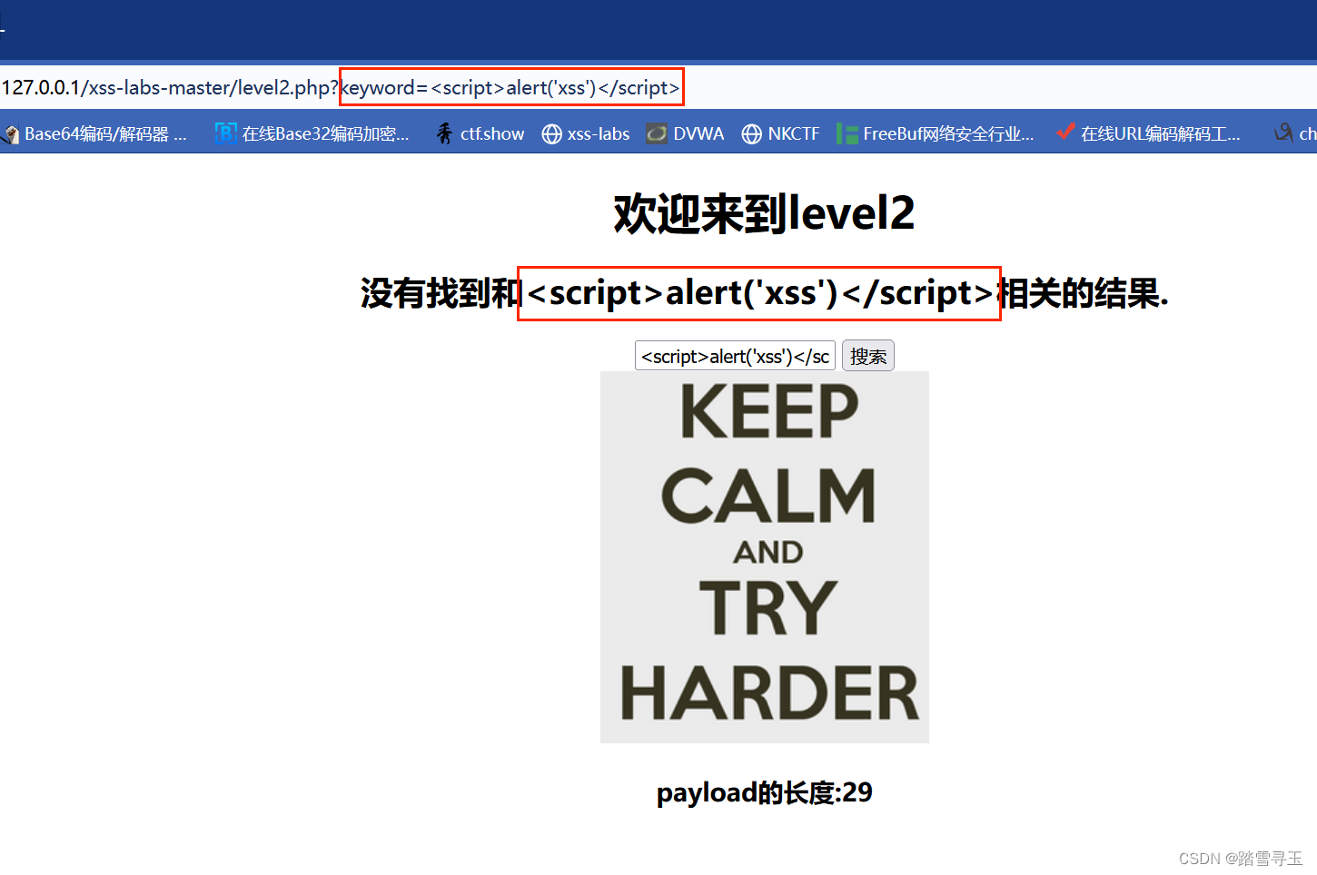Click the red checkmark icon of URL编码解码 bookmark
1317x875 pixels.
click(x=1064, y=132)
